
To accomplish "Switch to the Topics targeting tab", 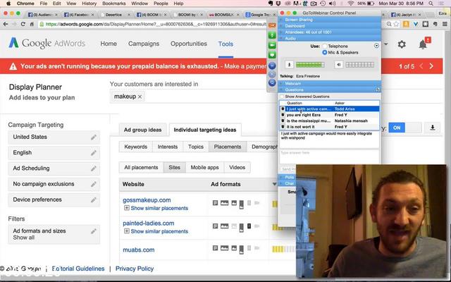I will pos(196,147).
